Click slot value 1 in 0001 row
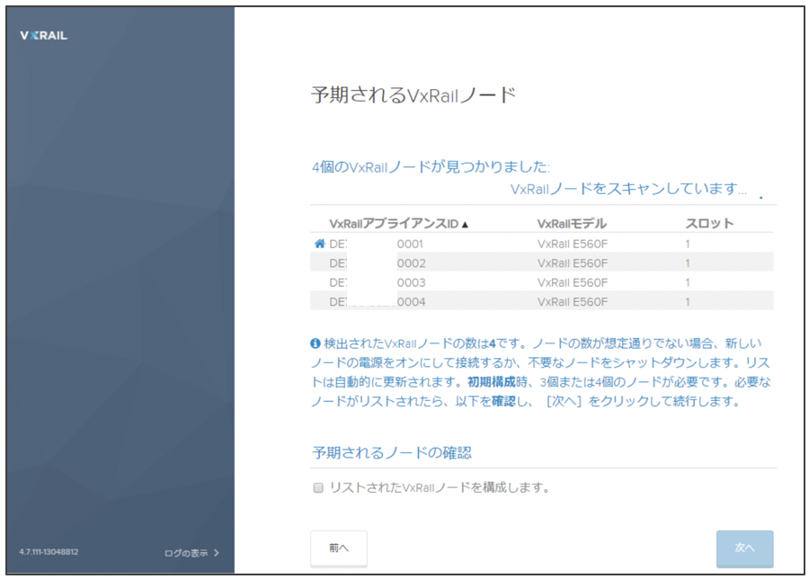Image resolution: width=809 pixels, height=579 pixels. tap(688, 244)
